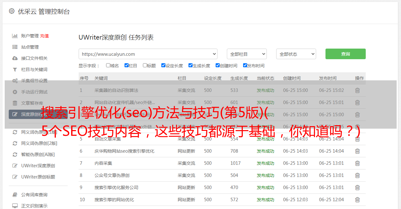Delete task row 庆华购物网站seo搜索引擎优化
This screenshot has height=209, width=401.
pyautogui.click(x=358, y=151)
